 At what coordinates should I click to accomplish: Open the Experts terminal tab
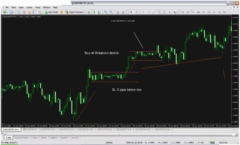coord(64,138)
